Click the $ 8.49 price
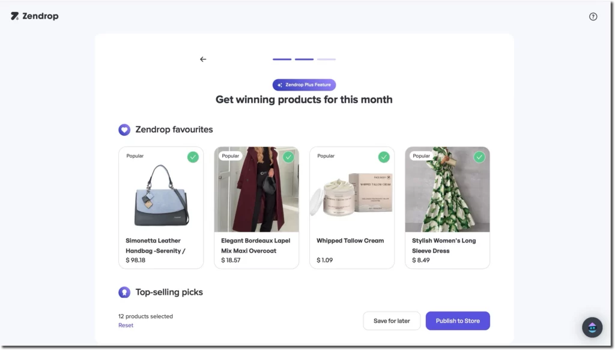This screenshot has height=350, width=615. [x=421, y=260]
